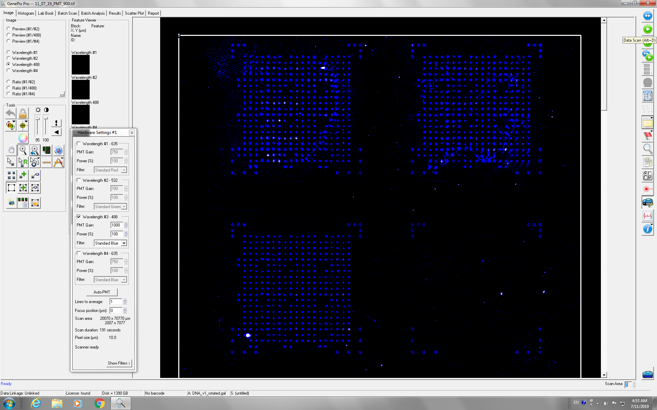Select the Ratio (#1/#2) radio button
Screen dimensions: 657x410
click(x=9, y=82)
